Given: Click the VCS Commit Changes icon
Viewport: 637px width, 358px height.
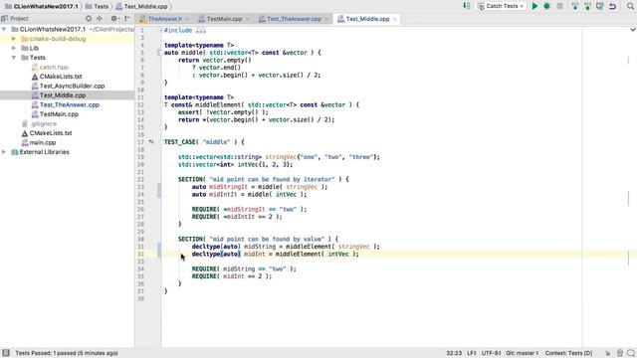Looking at the screenshot, I should coord(587,6).
